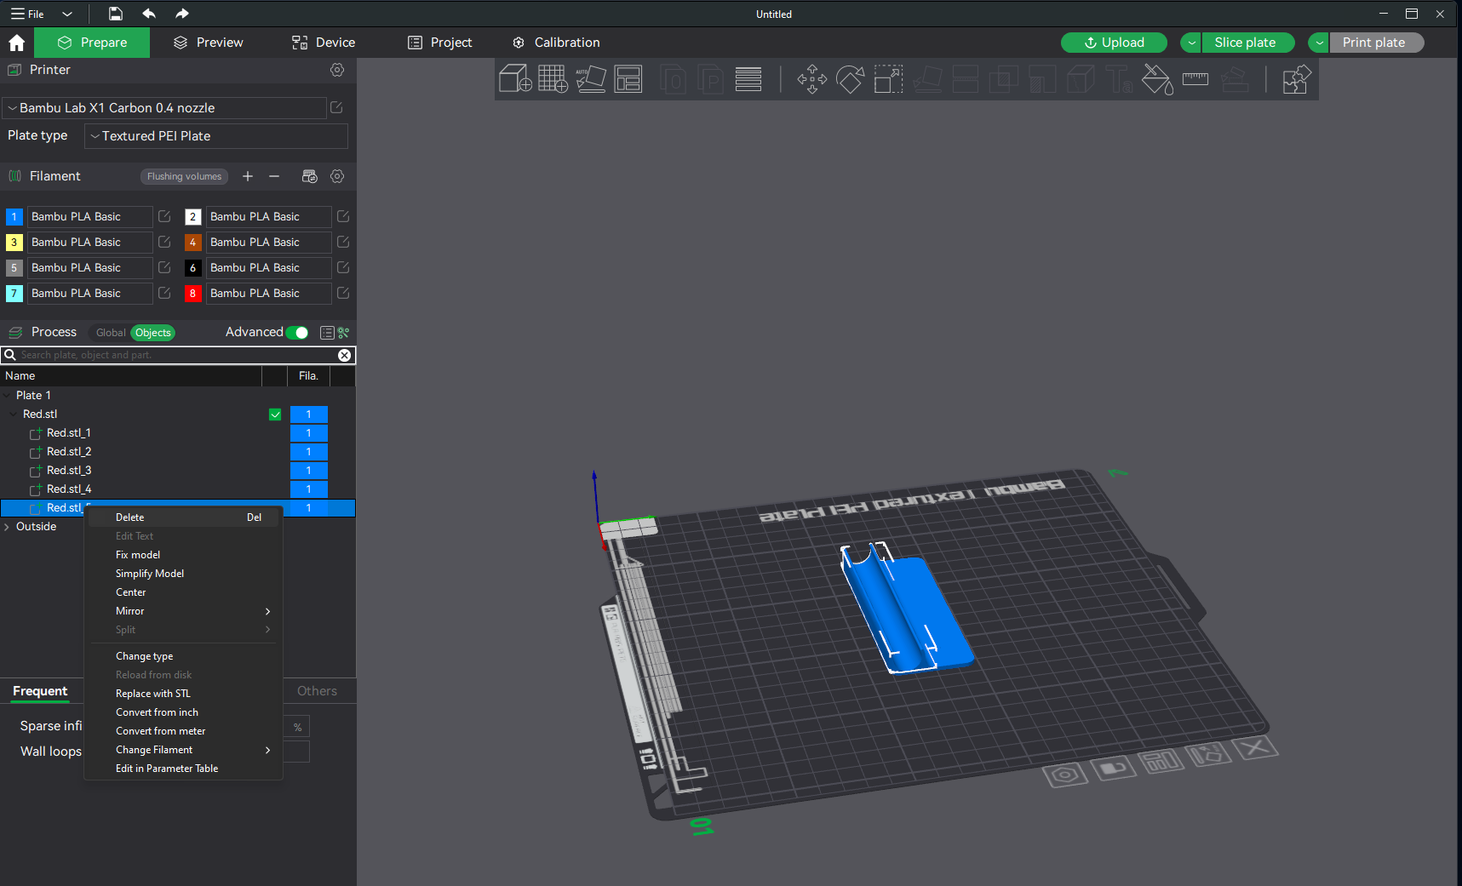Select the Color painting tool icon
1462x886 pixels.
[x=1156, y=79]
